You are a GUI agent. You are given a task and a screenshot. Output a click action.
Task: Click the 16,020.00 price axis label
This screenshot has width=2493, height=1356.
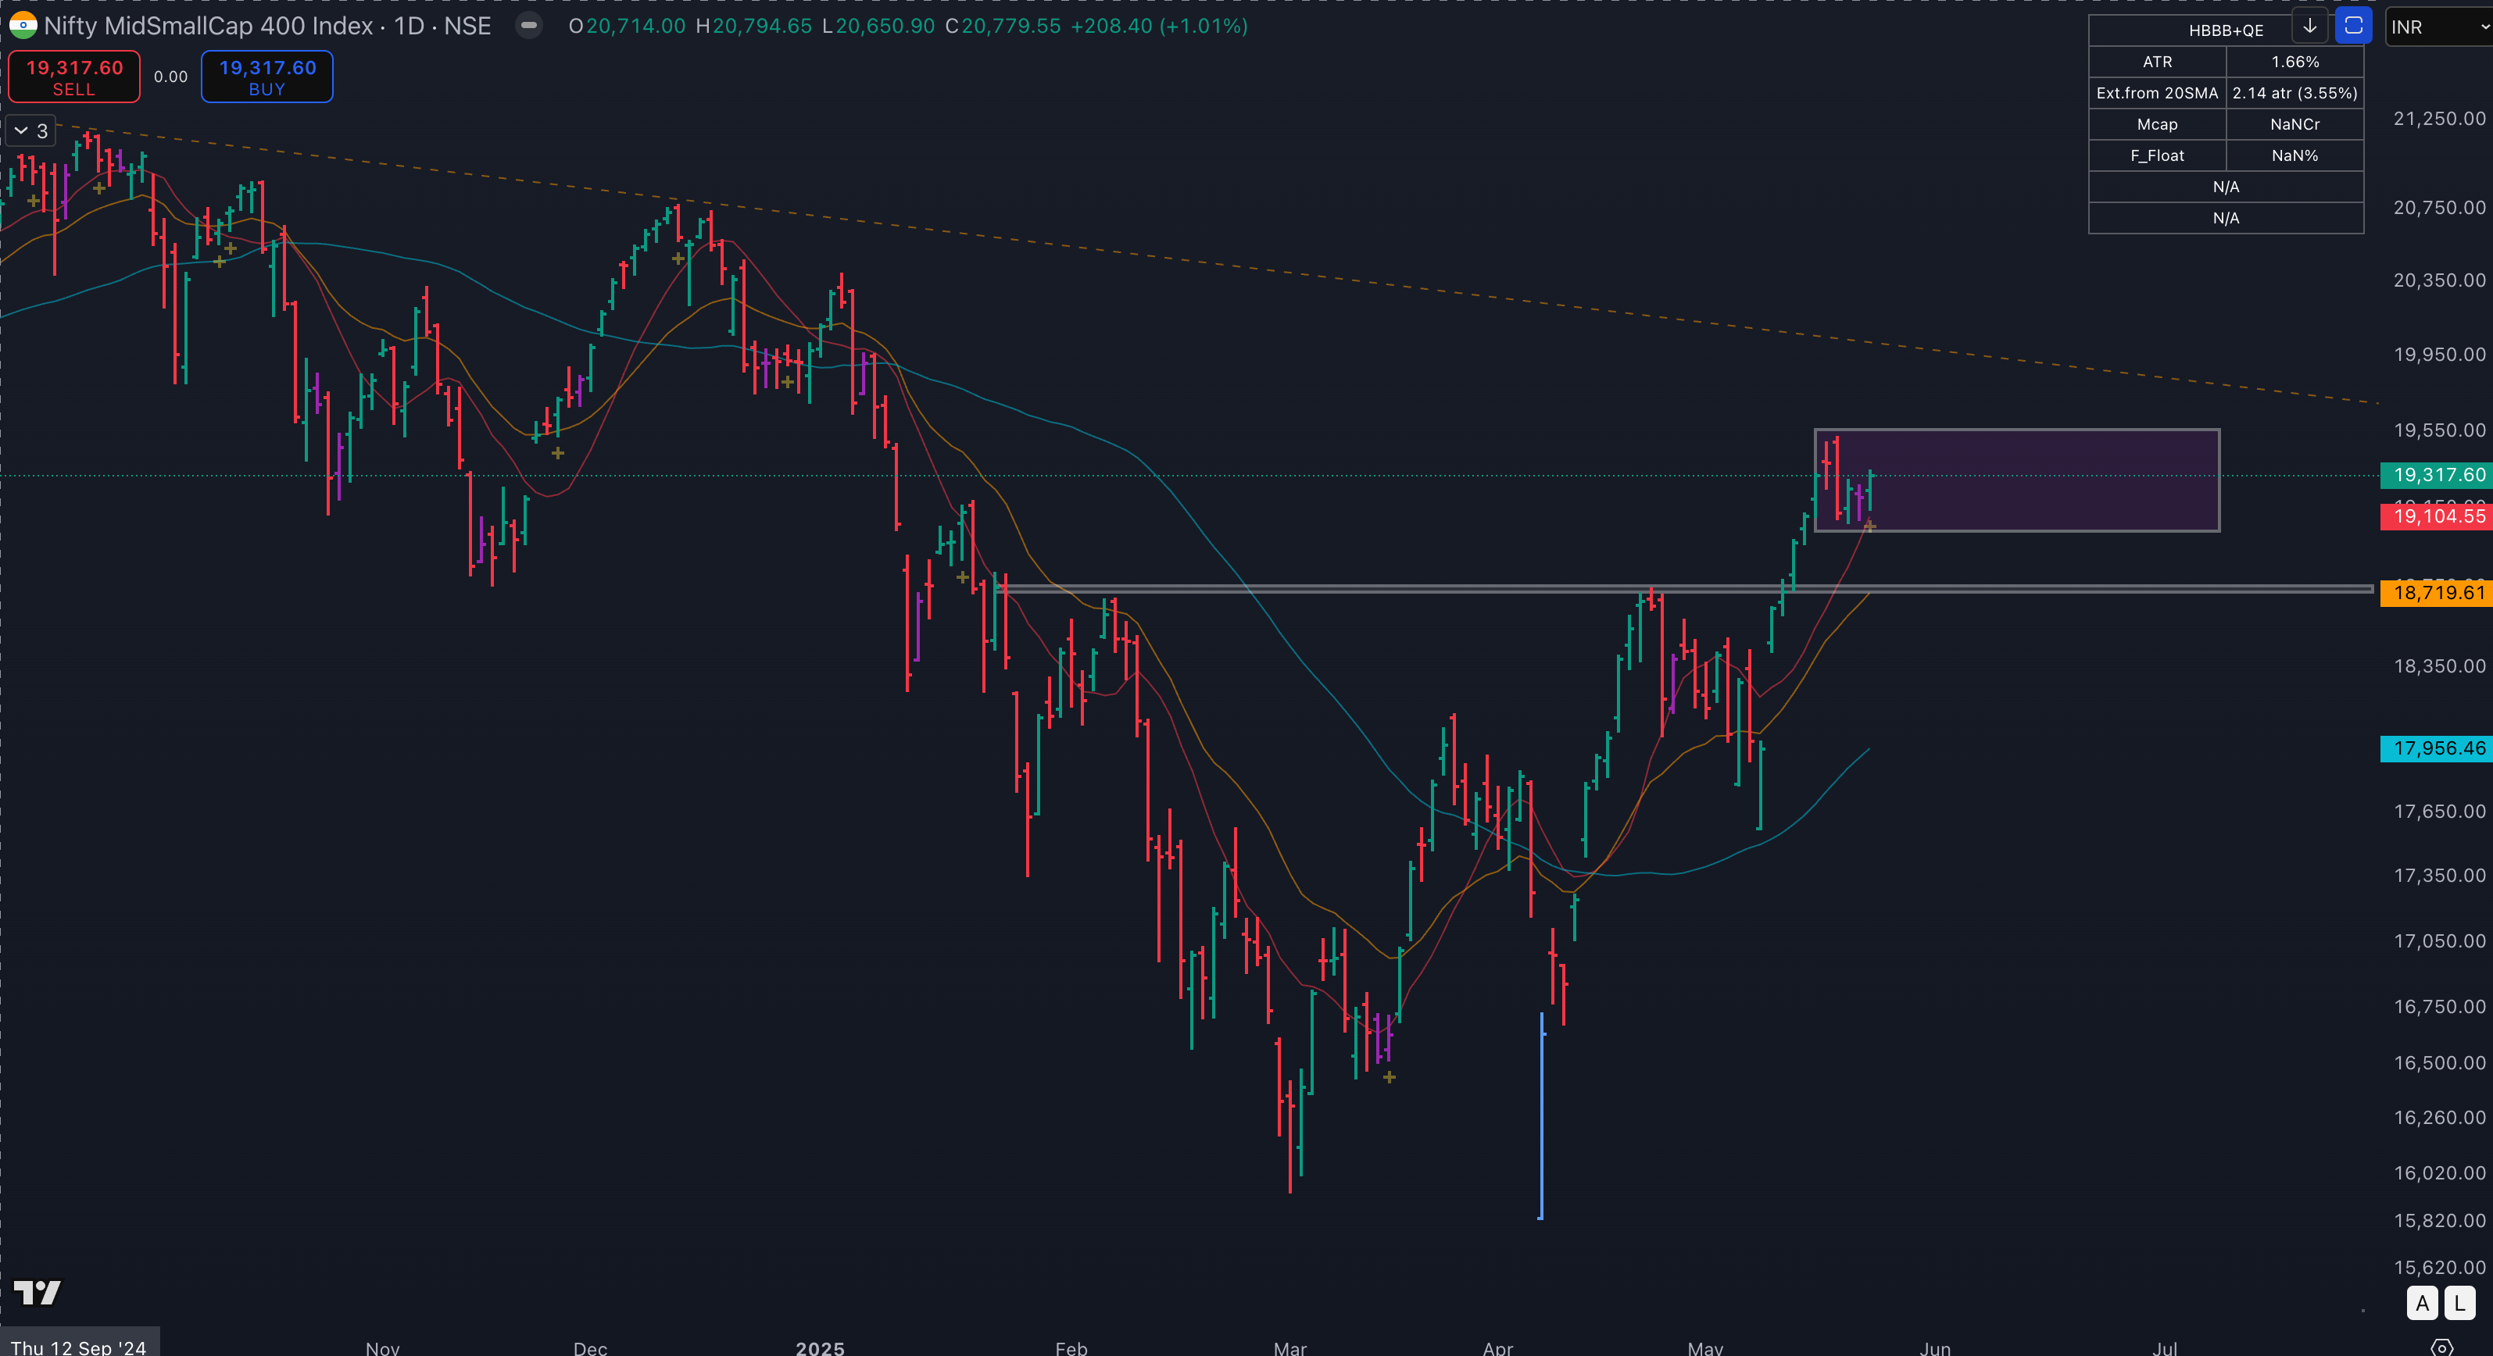coord(2439,1172)
